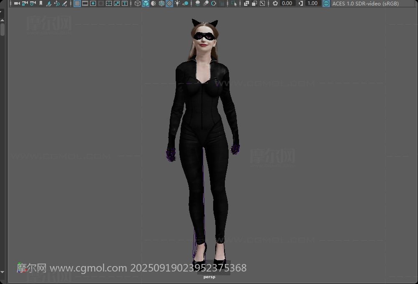Switch to Wireframe shading
The image size is (418, 284).
[138, 3]
